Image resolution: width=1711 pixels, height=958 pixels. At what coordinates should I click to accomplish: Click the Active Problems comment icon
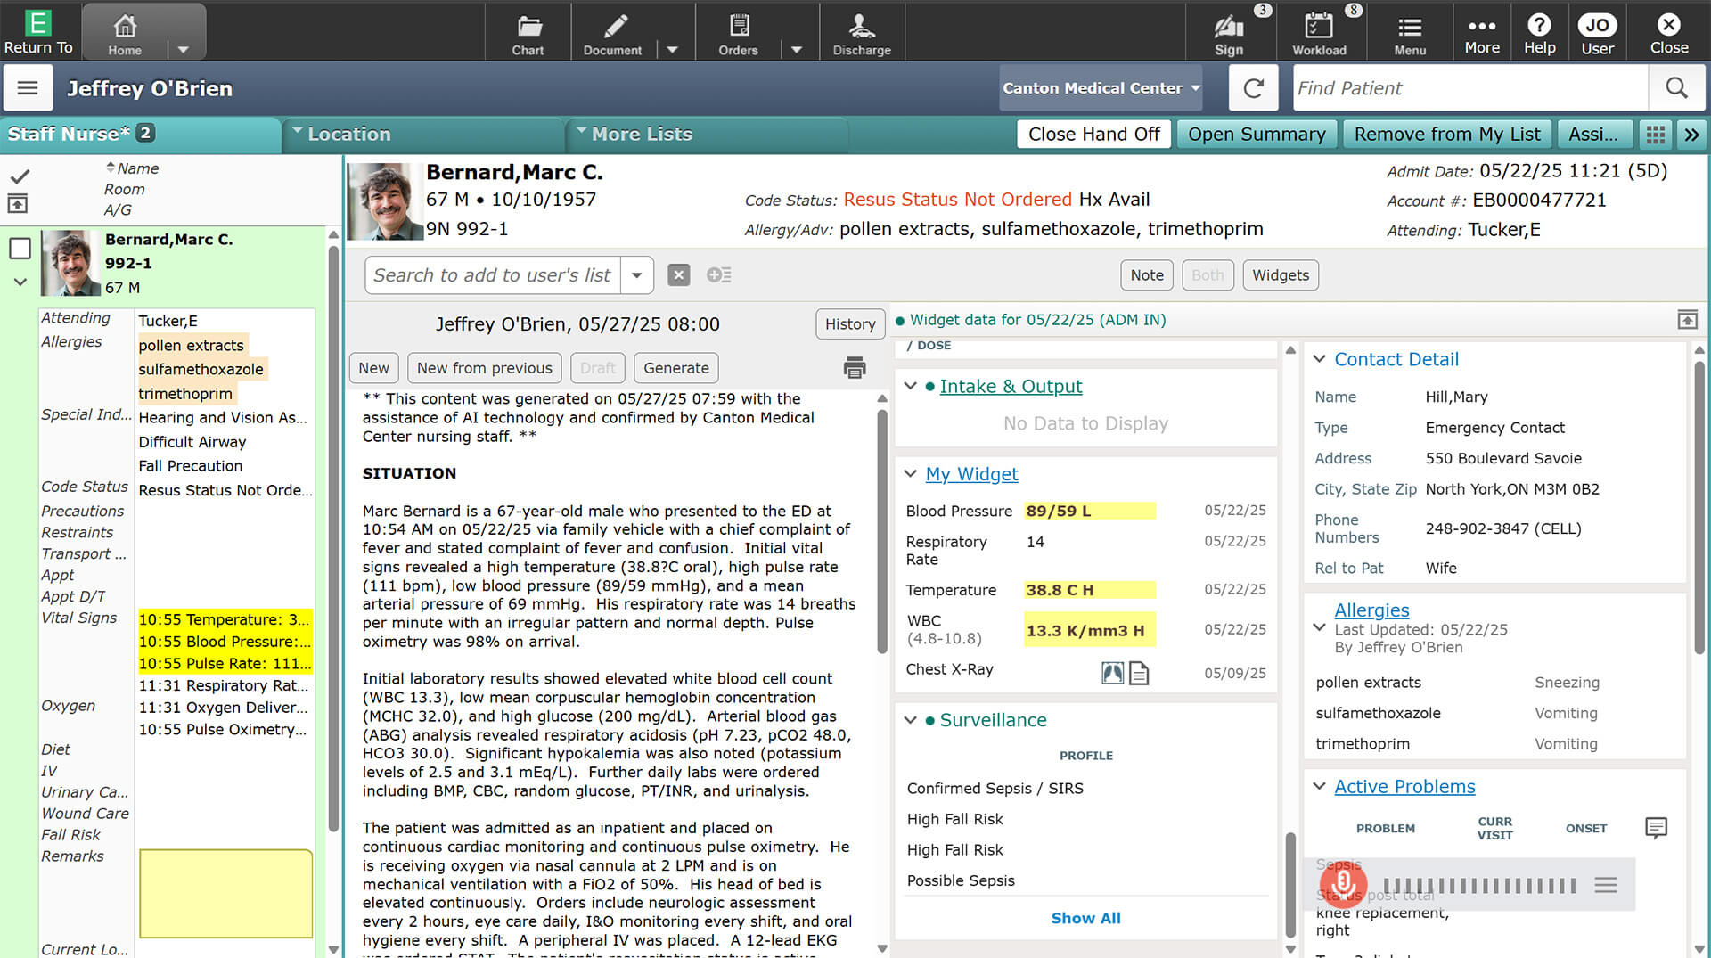1656,828
